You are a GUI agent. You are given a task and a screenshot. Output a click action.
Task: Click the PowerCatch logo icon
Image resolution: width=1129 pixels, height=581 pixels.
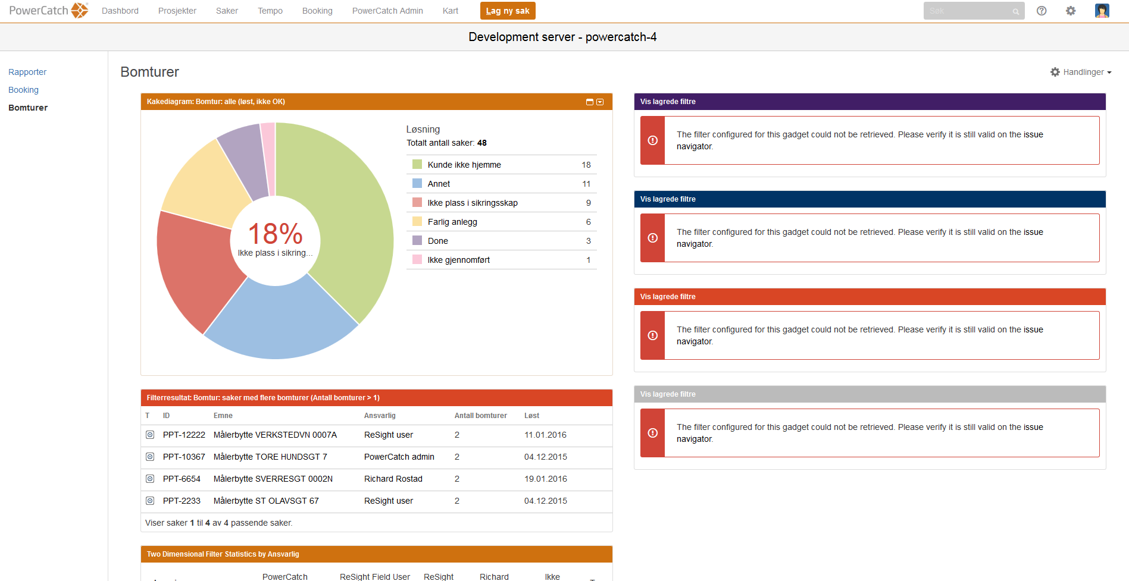79,11
